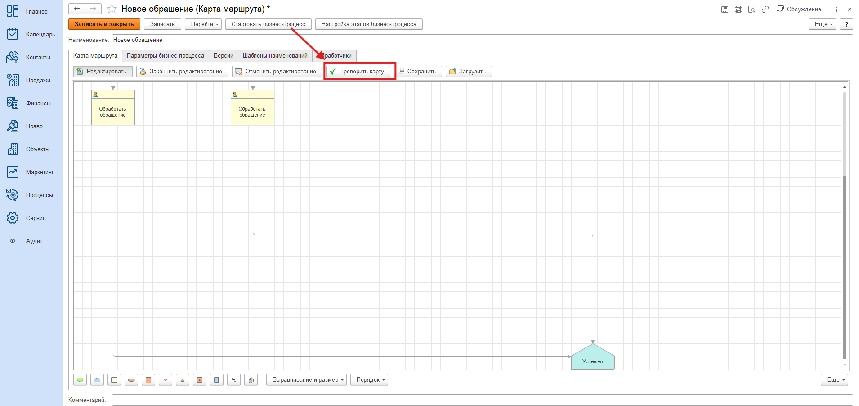The image size is (859, 406).
Task: Go forward with the right arrow
Action: pyautogui.click(x=93, y=9)
